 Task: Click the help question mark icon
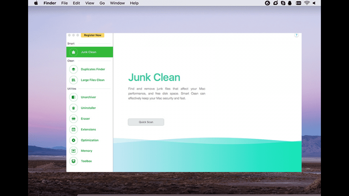tap(296, 35)
